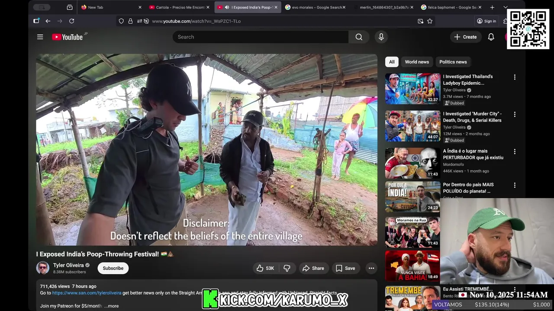Click the Create button
Screen dimensions: 554x311
click(x=465, y=37)
